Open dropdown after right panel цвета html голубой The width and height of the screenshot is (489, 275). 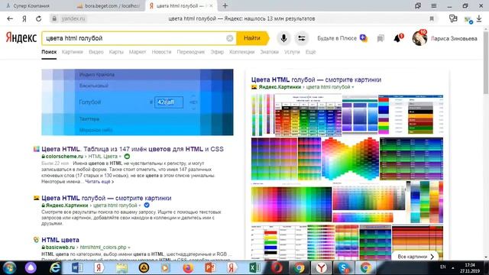(x=353, y=87)
